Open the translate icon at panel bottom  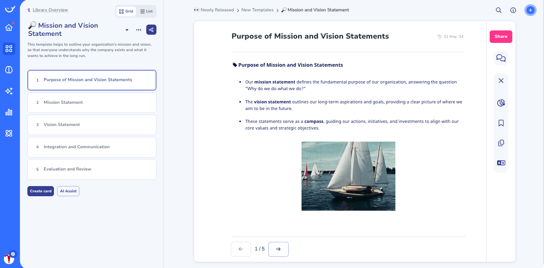coord(501,163)
